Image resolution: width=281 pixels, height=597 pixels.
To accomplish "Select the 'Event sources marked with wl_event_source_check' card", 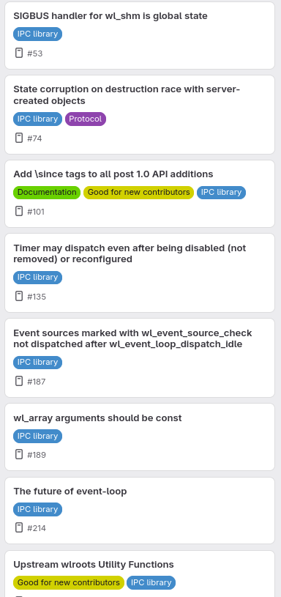I will point(140,358).
